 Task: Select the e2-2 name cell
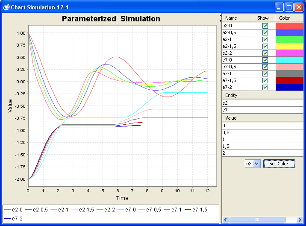pos(238,53)
